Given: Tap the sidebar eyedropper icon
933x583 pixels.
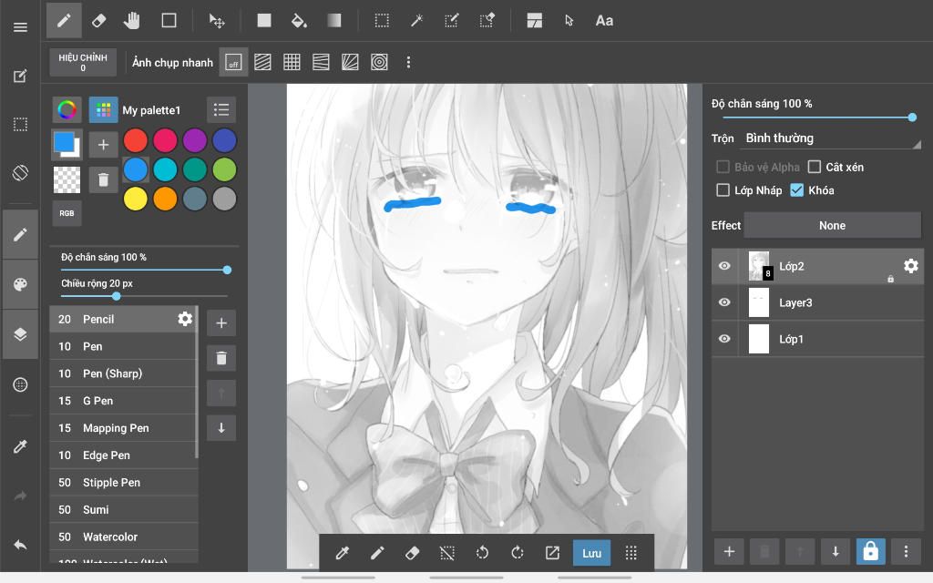Looking at the screenshot, I should (20, 446).
